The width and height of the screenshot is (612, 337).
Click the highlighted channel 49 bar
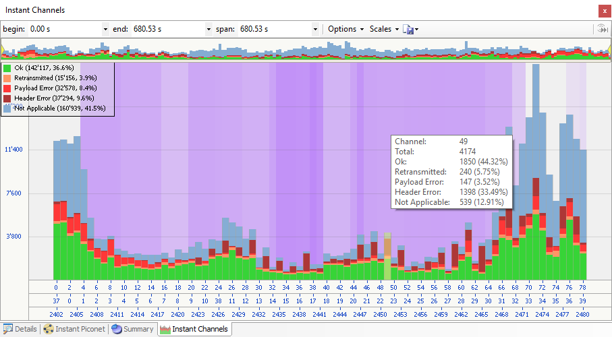point(387,256)
